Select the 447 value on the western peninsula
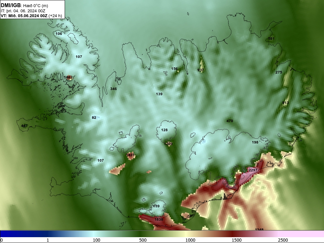Viewport: 324px width, 243px height. 24,126
